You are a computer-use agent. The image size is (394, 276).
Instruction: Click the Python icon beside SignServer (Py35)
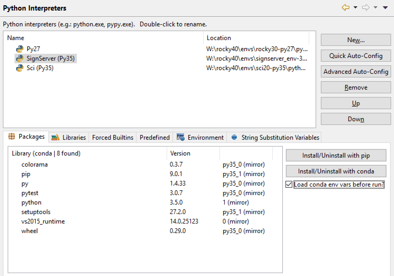click(20, 59)
